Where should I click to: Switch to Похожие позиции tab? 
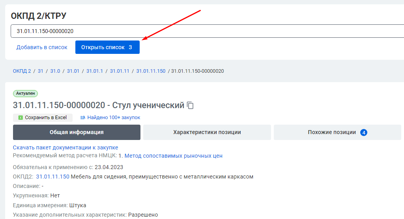337,132
